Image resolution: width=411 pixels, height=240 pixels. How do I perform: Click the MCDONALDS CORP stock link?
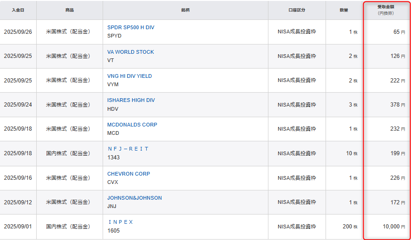132,125
